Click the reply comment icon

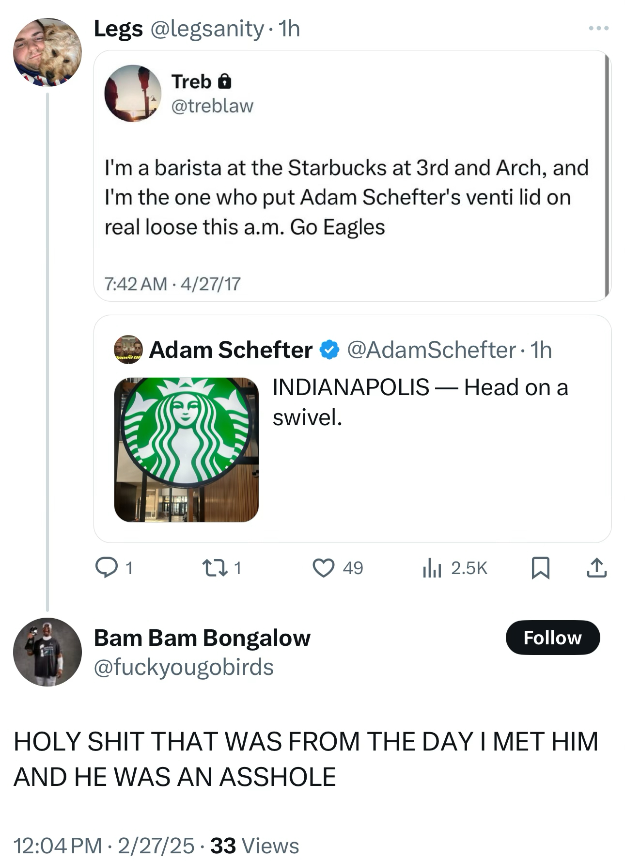pyautogui.click(x=106, y=567)
